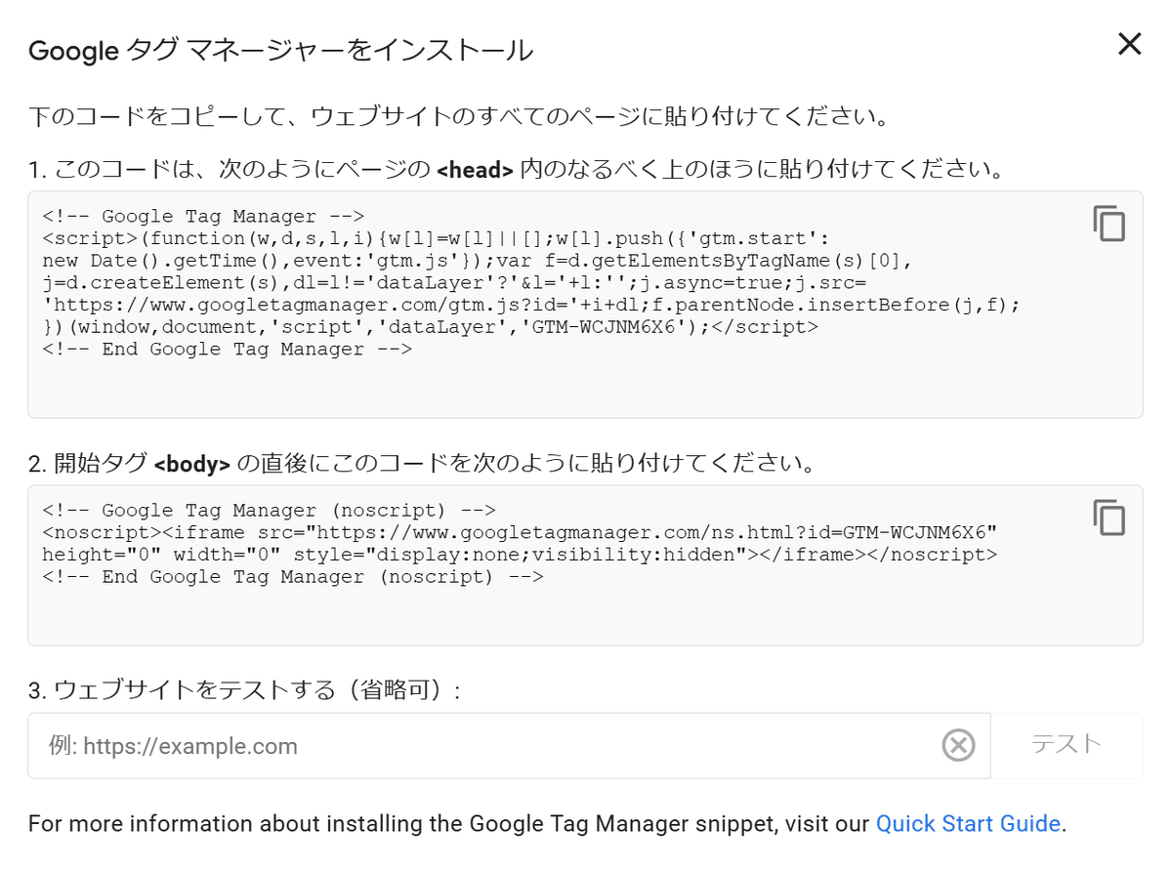The height and width of the screenshot is (870, 1172).
Task: Click the line containing 'GTM-WCJNM6X6');</script>
Action: (431, 327)
